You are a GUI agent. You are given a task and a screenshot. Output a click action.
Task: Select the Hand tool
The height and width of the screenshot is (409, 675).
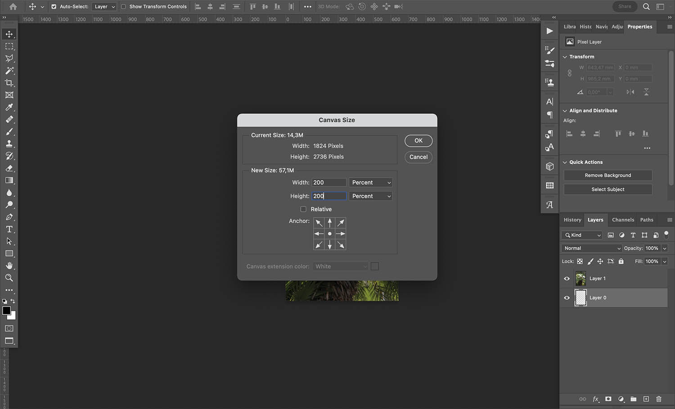(9, 265)
